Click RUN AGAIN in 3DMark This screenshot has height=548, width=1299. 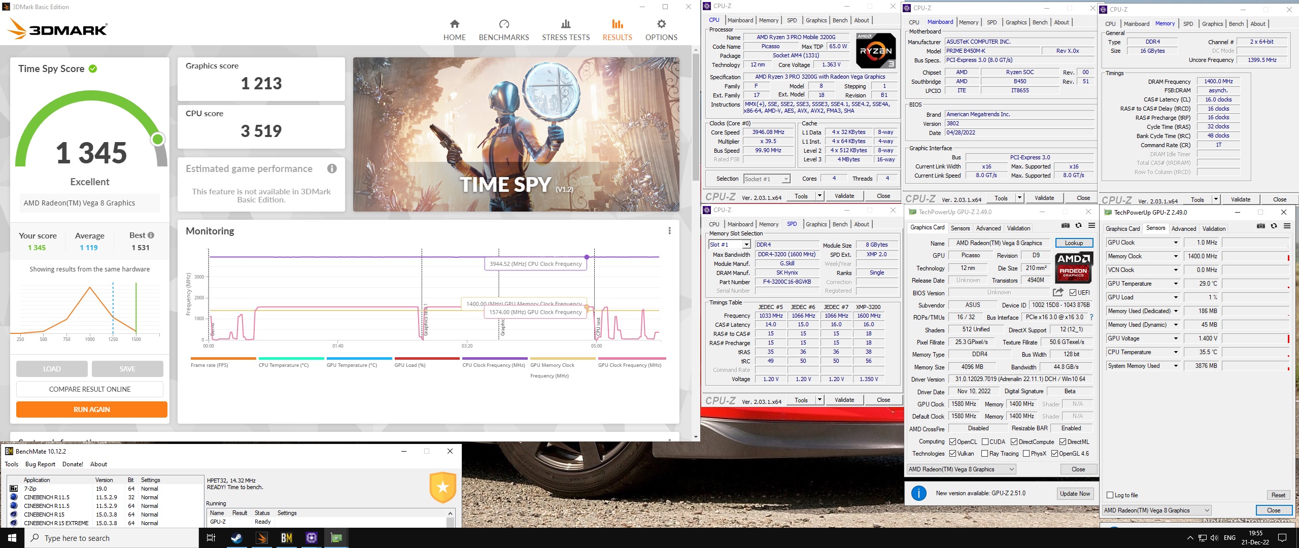[x=92, y=409]
